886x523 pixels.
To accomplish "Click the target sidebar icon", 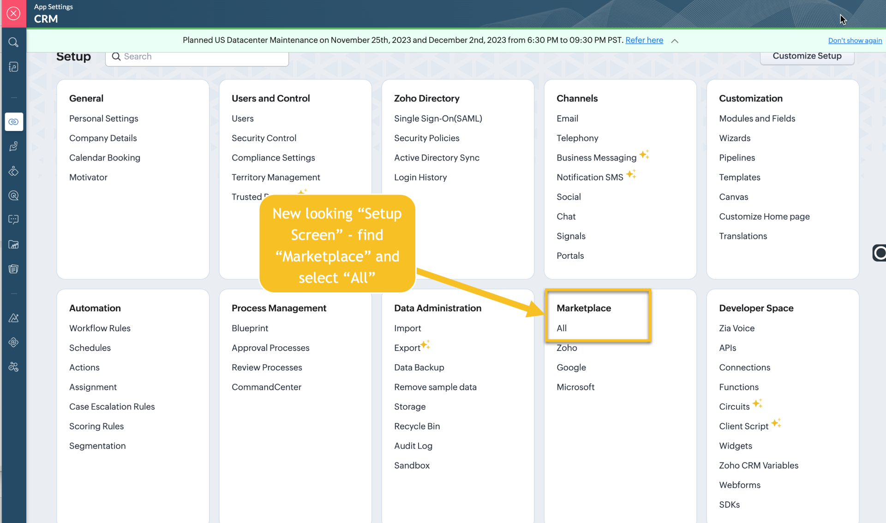I will click(13, 196).
